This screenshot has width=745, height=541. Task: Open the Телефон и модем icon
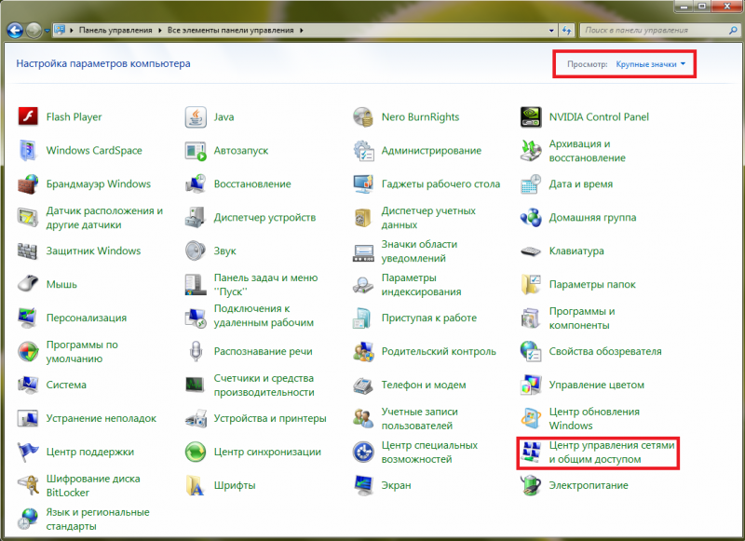coord(363,385)
